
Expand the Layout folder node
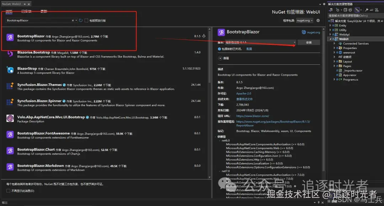(334, 61)
